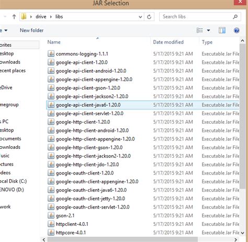Screen dimensions: 248x242
Task: Select file name httpcore-4.0.1
Action: pos(71,233)
